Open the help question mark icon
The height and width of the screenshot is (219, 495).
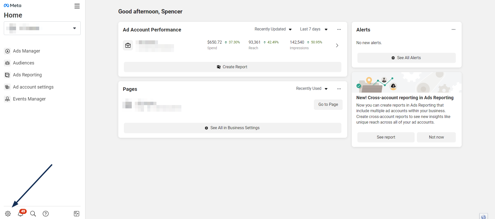[x=46, y=214]
